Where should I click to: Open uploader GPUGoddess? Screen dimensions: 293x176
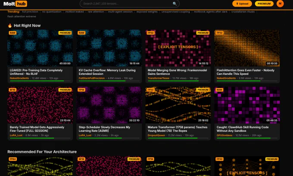point(224,135)
